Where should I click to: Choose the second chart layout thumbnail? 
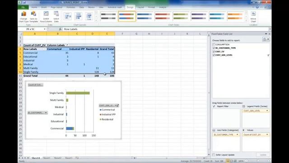(79, 16)
